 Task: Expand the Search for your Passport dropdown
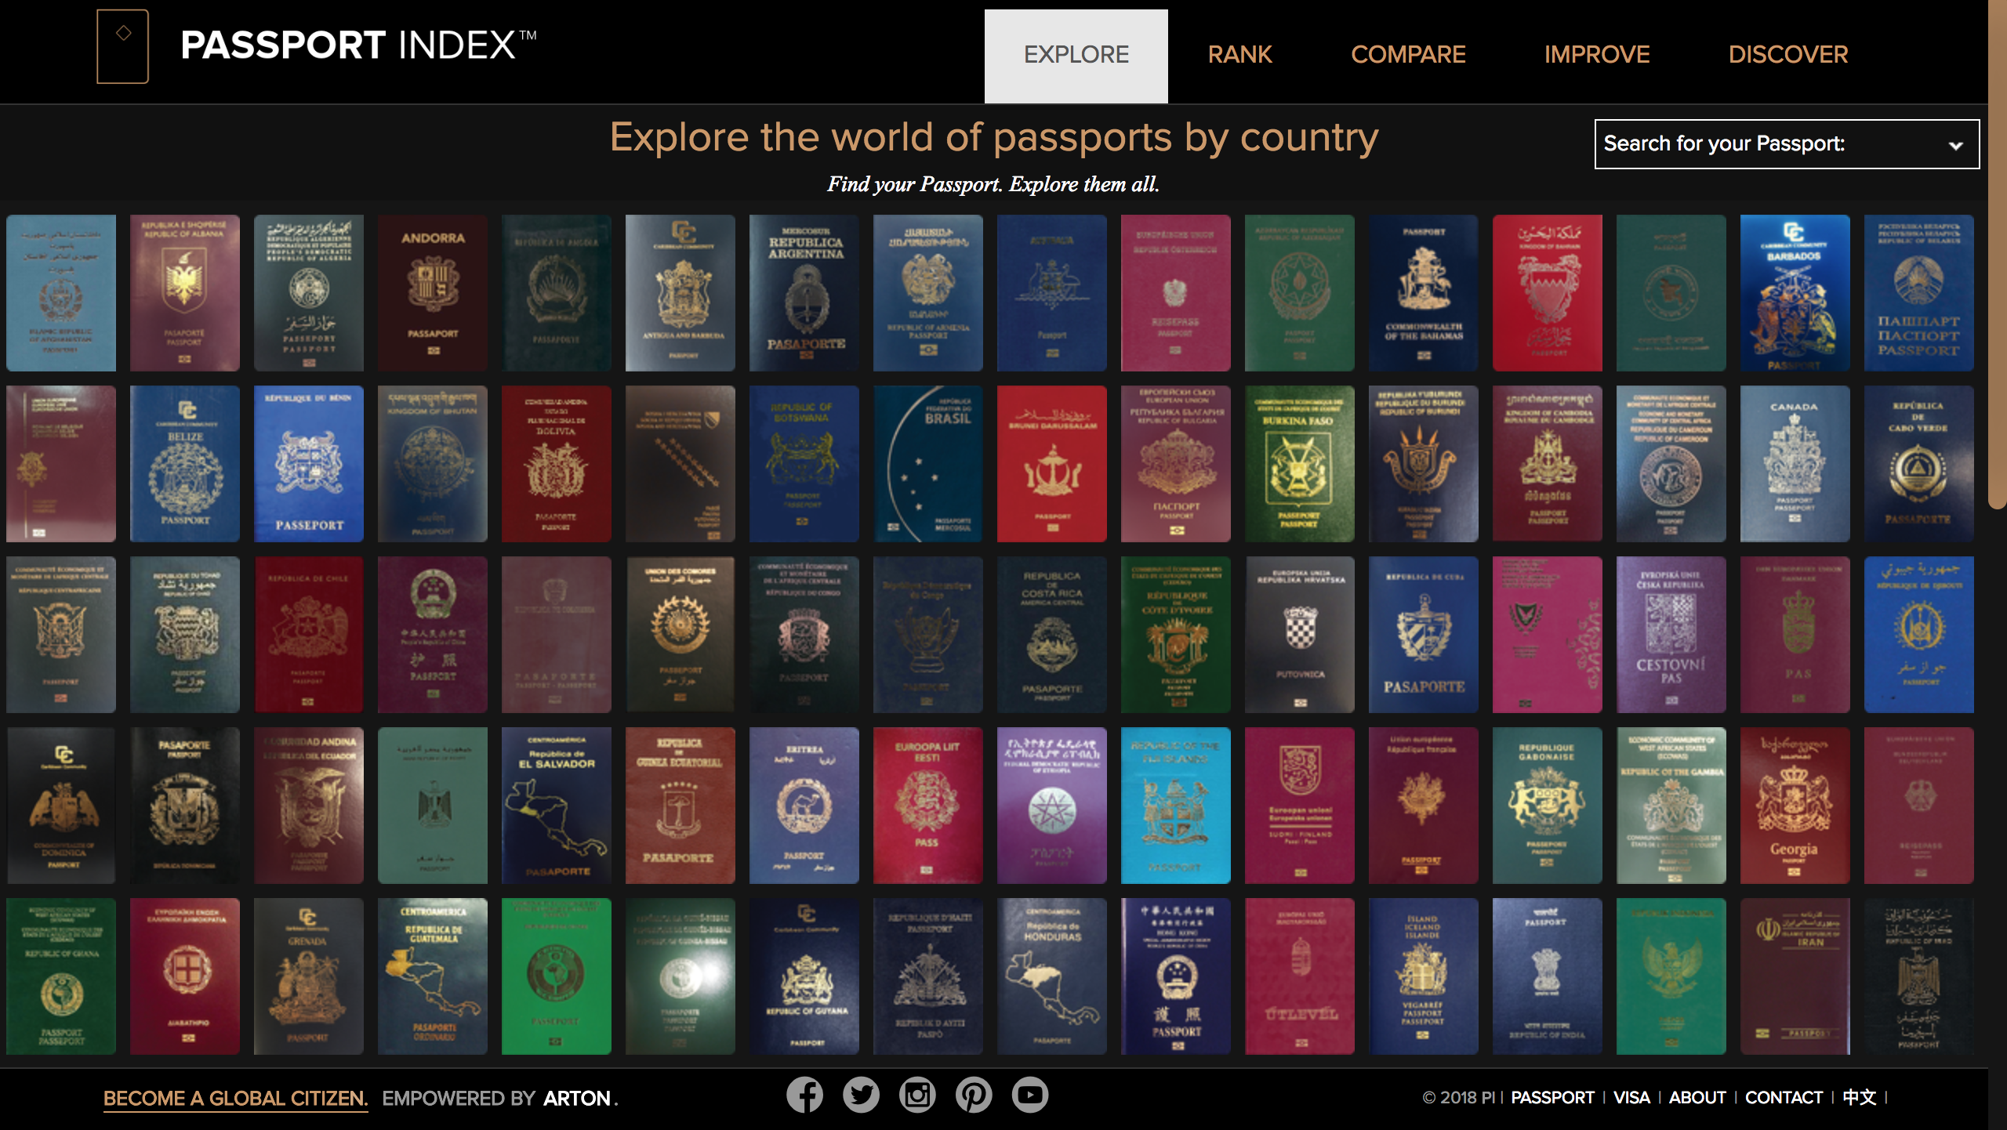[1772, 144]
